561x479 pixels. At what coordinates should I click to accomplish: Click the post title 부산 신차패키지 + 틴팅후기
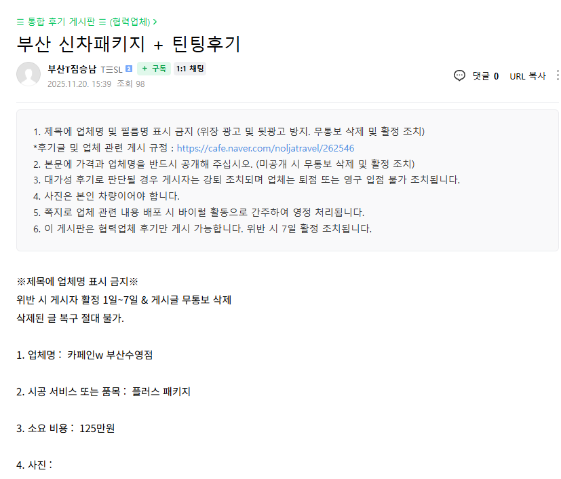(x=128, y=43)
